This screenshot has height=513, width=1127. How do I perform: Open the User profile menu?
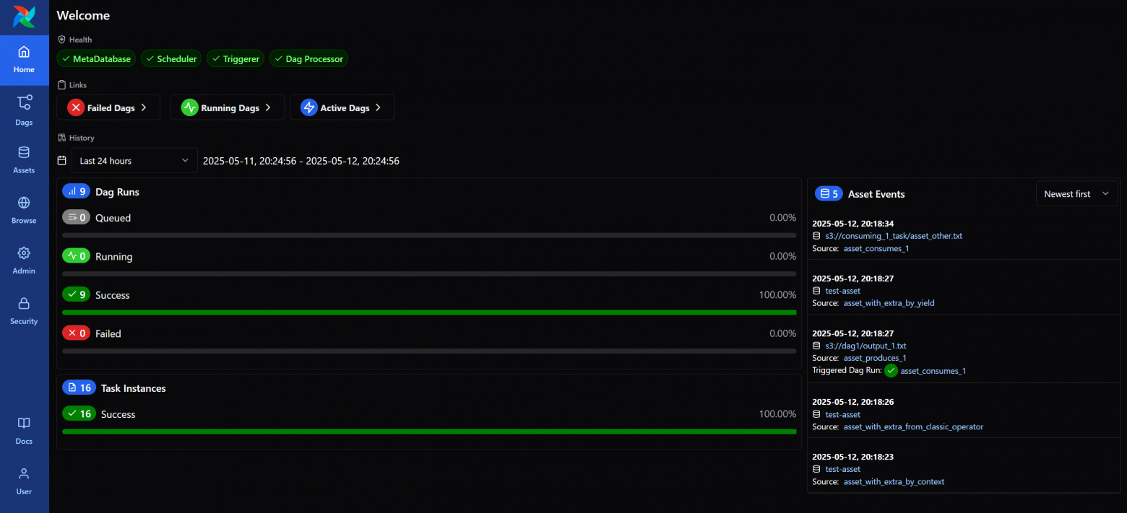point(24,482)
